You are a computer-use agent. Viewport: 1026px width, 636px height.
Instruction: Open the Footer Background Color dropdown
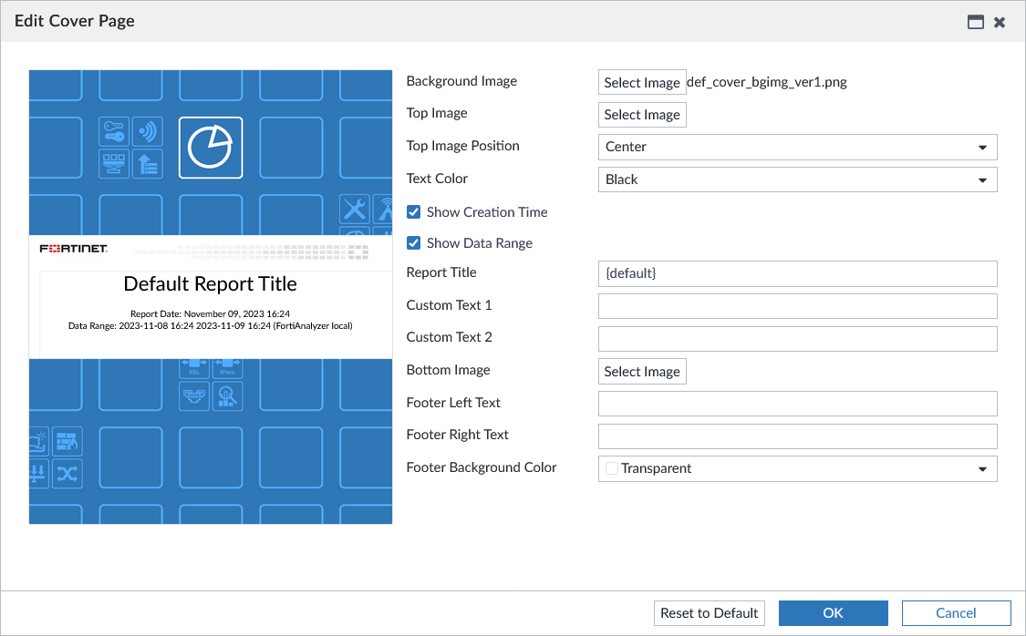click(x=797, y=468)
